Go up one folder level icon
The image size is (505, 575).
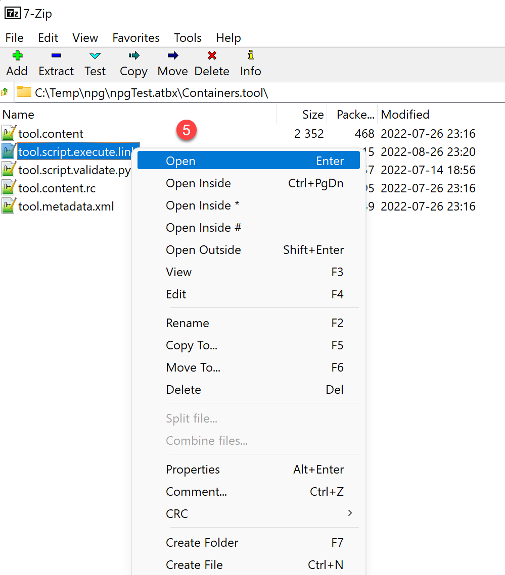[5, 92]
